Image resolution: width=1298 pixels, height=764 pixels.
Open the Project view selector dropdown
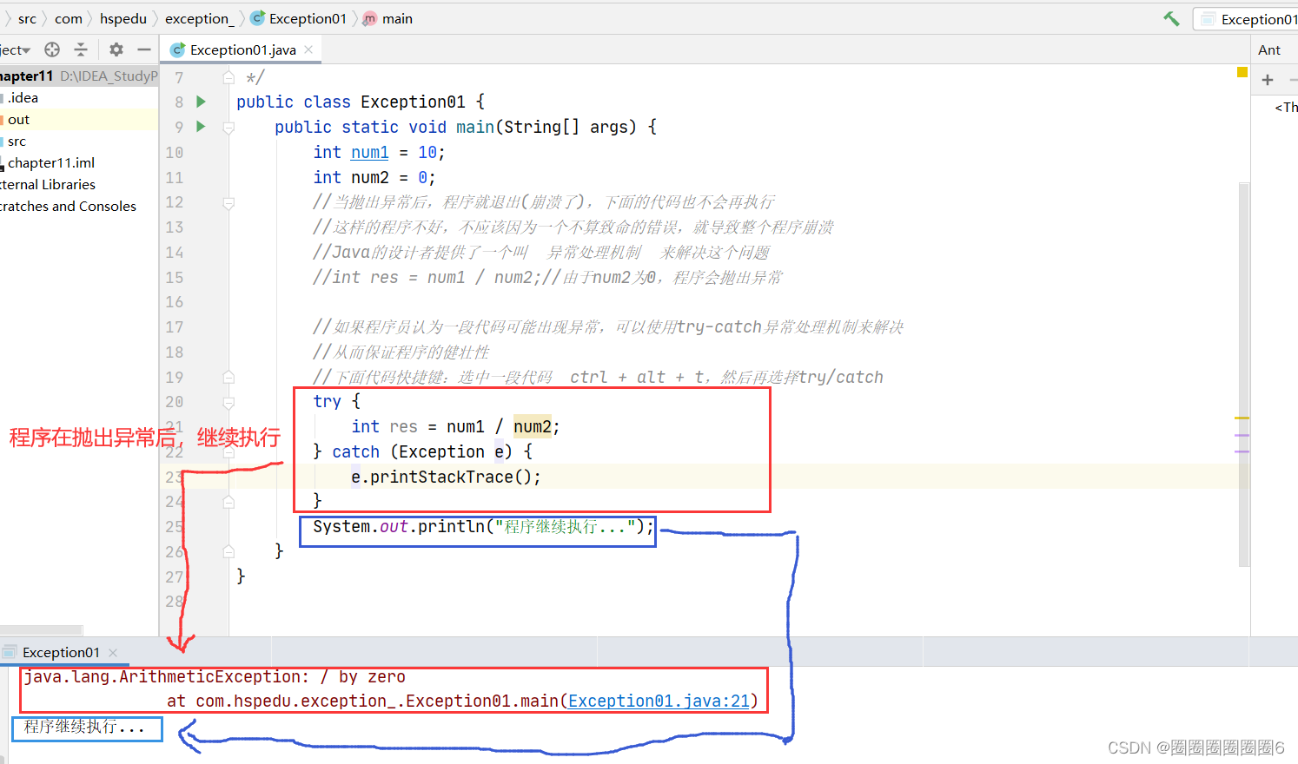coord(16,49)
